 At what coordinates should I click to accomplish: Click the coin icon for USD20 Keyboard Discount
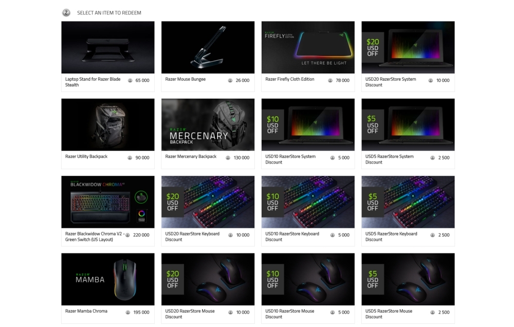pos(230,235)
